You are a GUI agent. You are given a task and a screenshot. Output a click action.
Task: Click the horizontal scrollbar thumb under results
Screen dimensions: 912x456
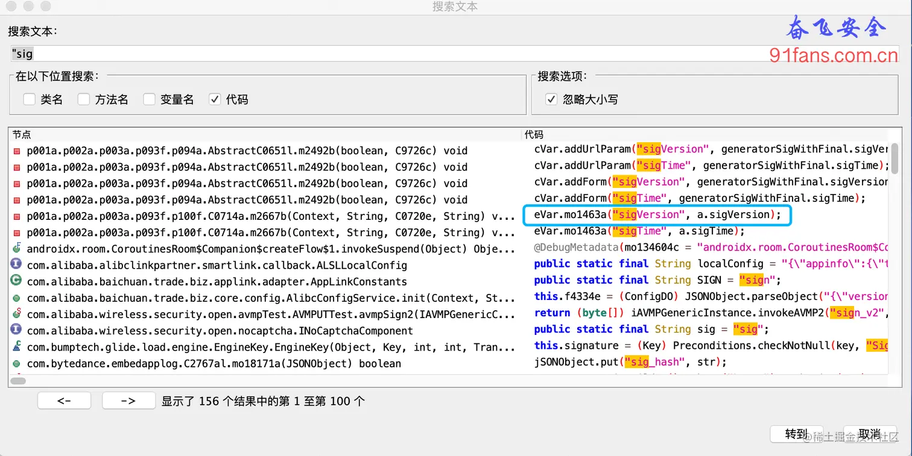[18, 381]
